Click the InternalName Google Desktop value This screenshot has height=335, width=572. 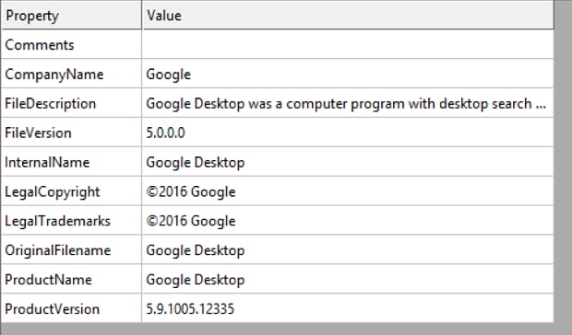coord(196,163)
